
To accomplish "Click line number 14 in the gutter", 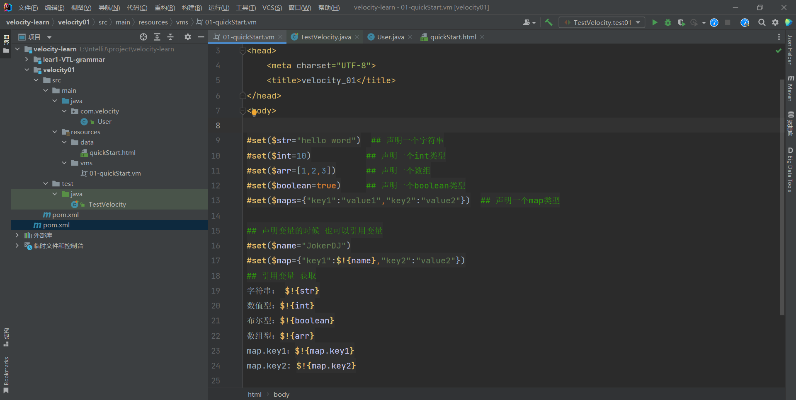I will pos(216,216).
